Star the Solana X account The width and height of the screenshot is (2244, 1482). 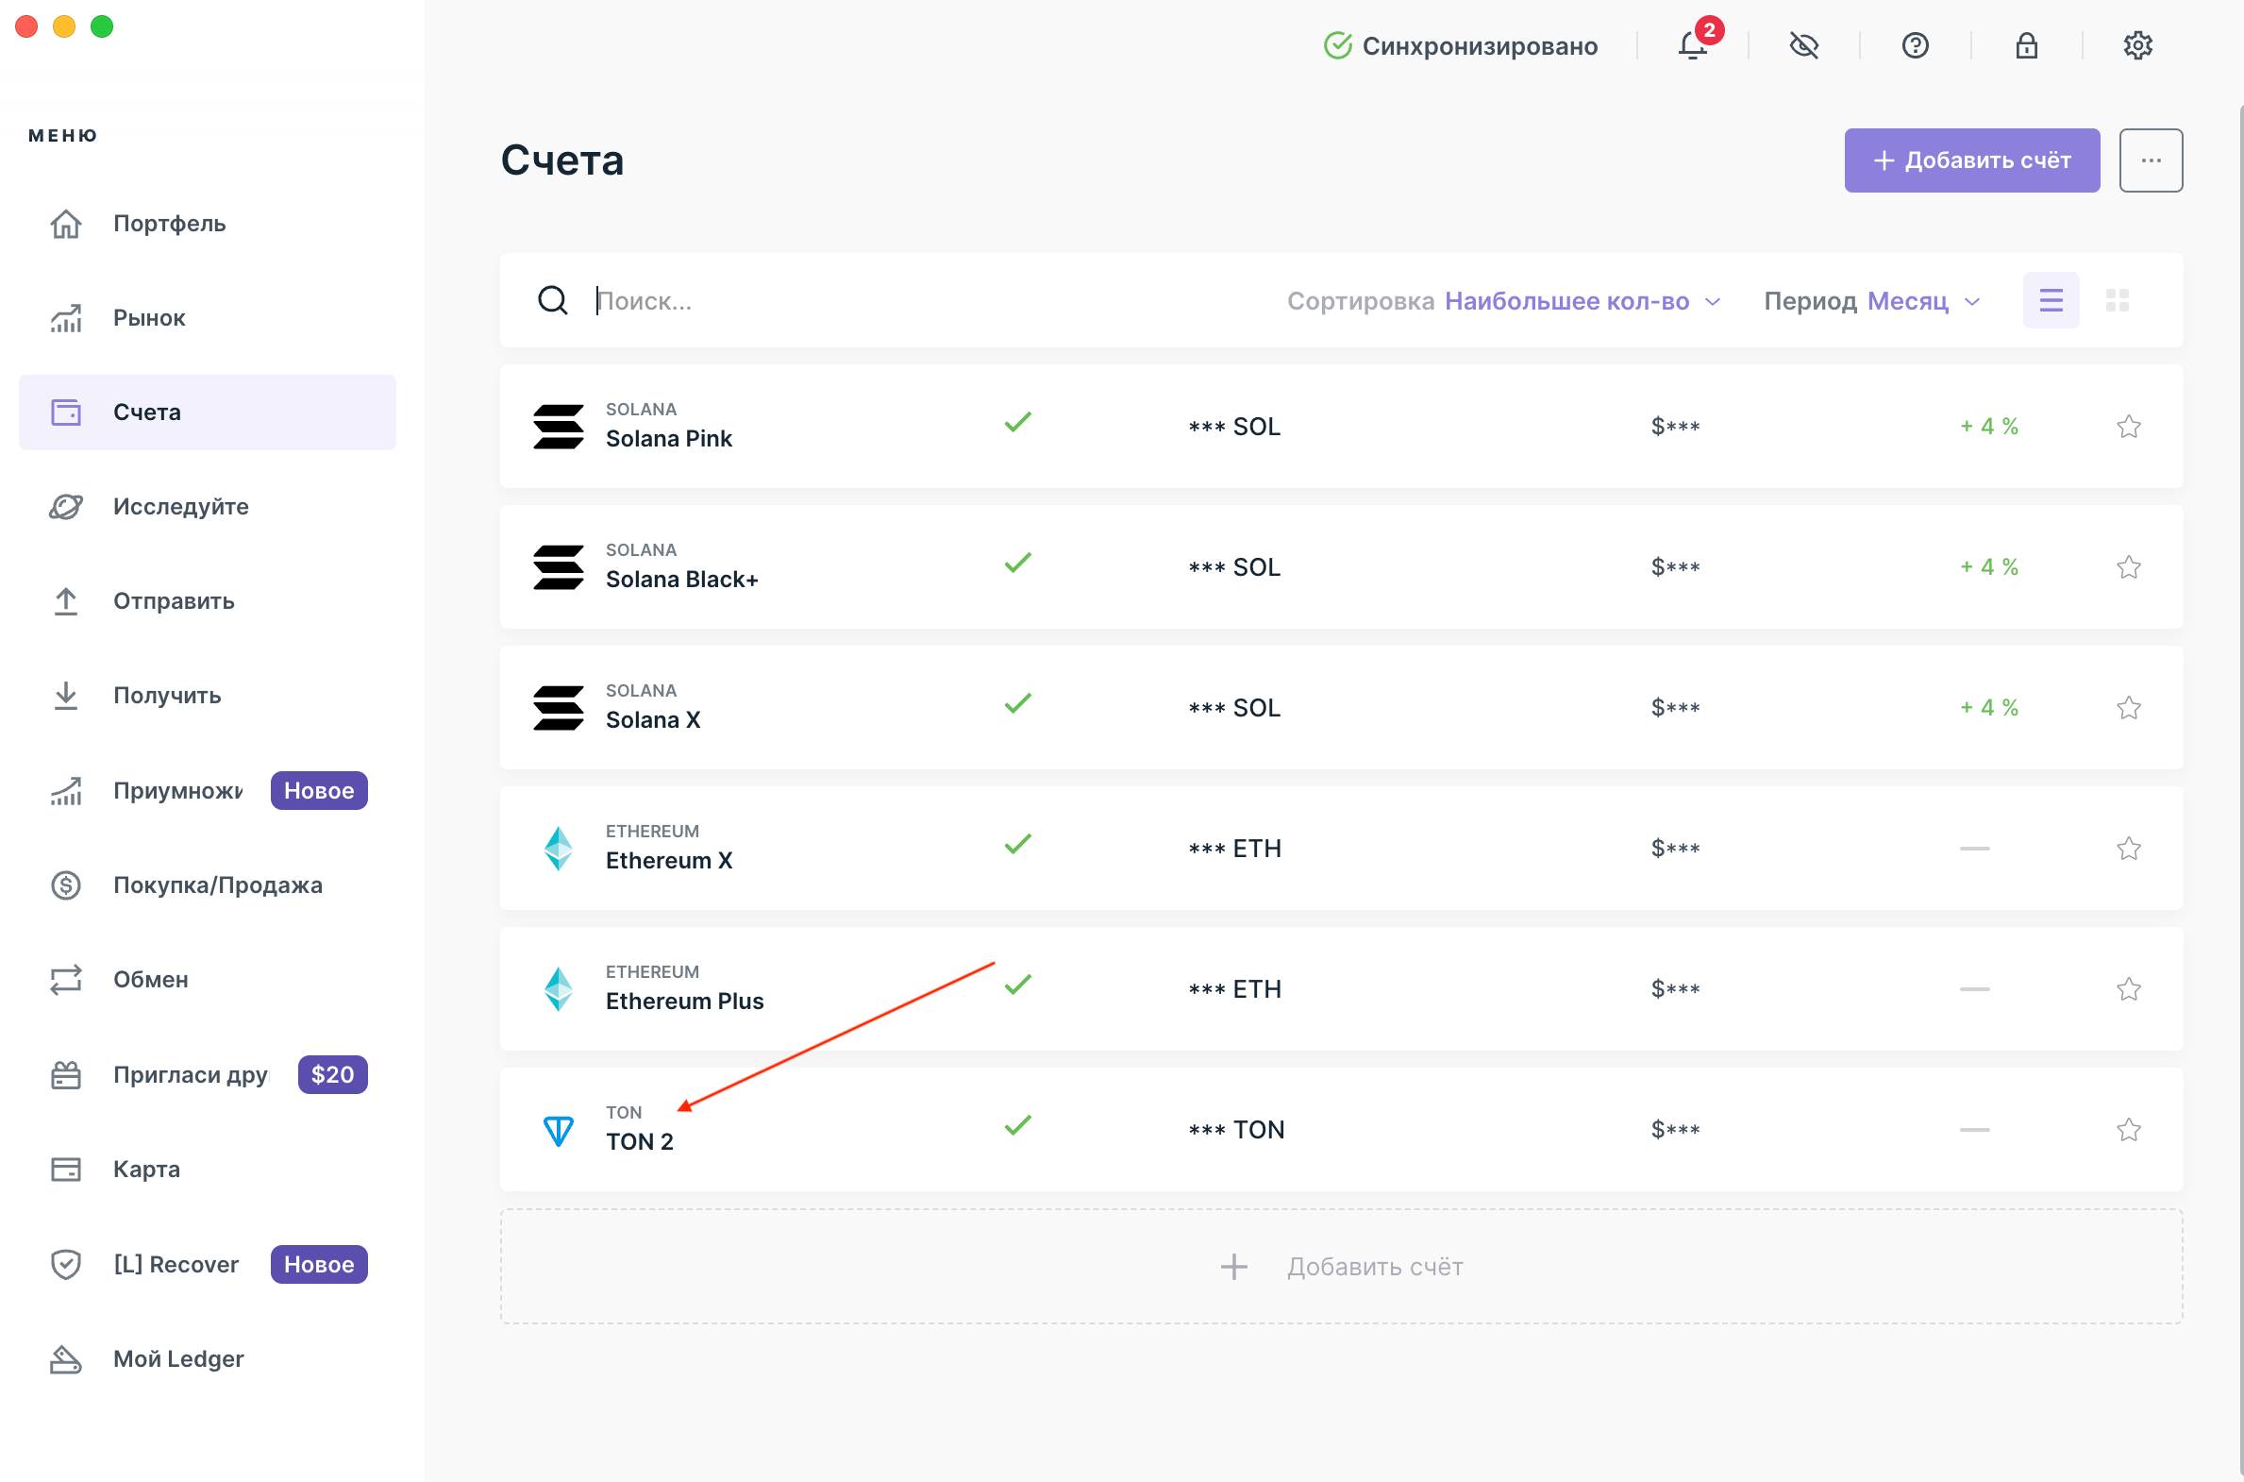point(2129,708)
